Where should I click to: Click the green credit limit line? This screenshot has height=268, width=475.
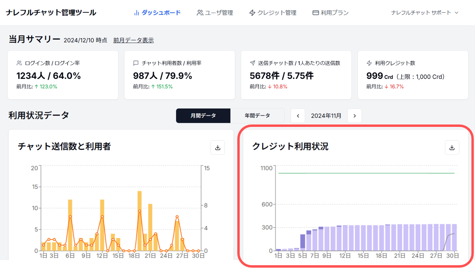pos(366,173)
